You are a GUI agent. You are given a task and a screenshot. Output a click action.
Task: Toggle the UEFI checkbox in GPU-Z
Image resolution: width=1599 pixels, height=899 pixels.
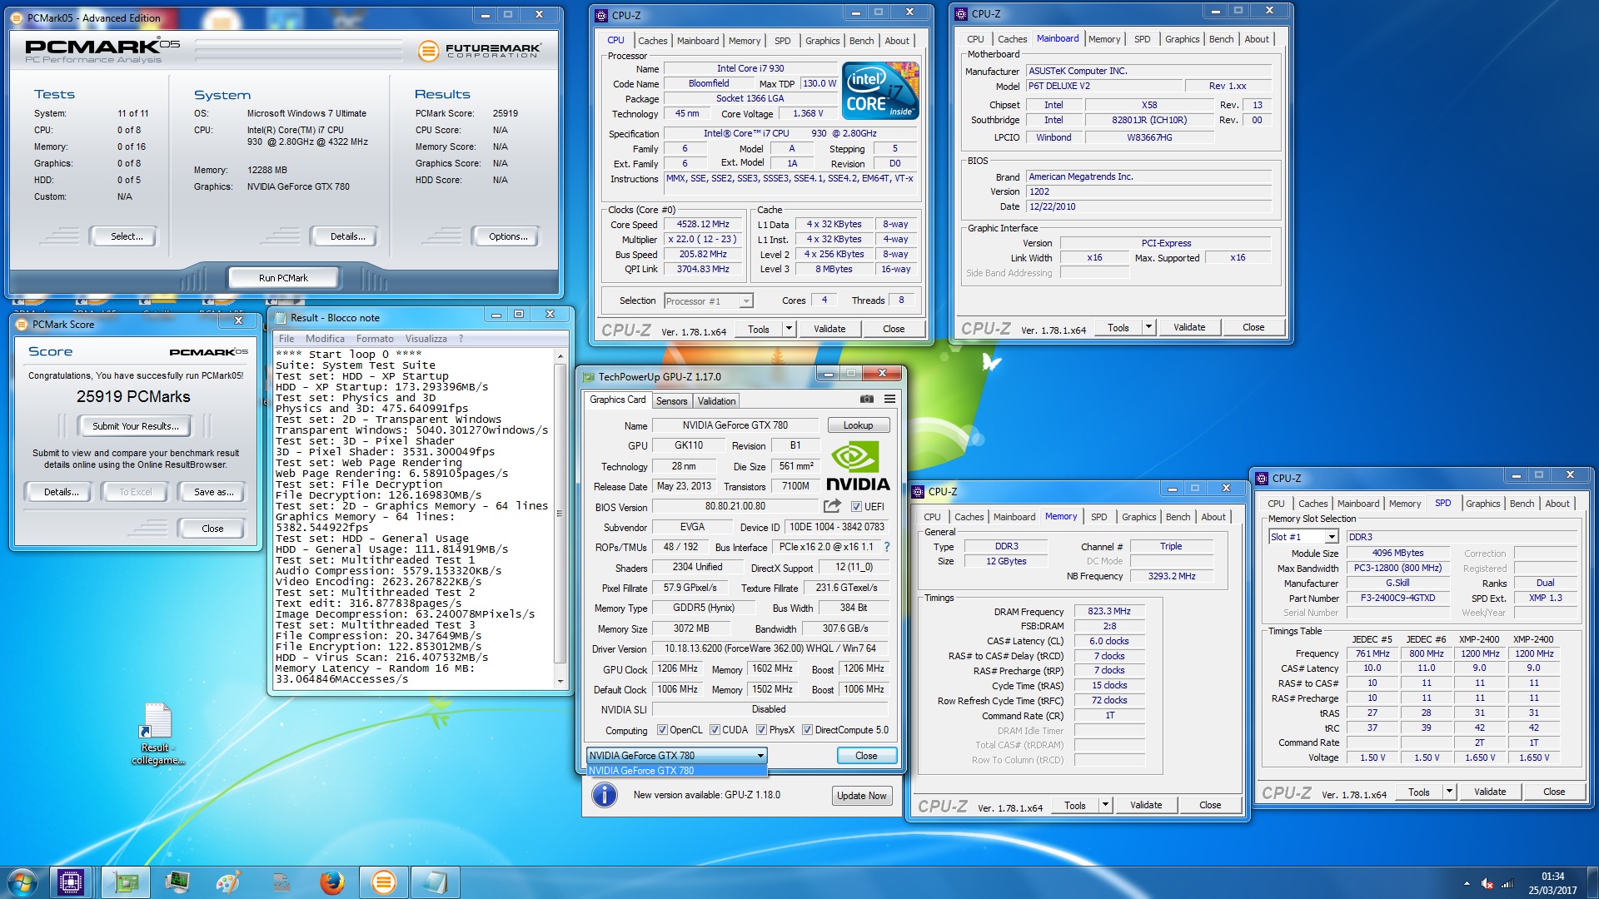pyautogui.click(x=855, y=506)
